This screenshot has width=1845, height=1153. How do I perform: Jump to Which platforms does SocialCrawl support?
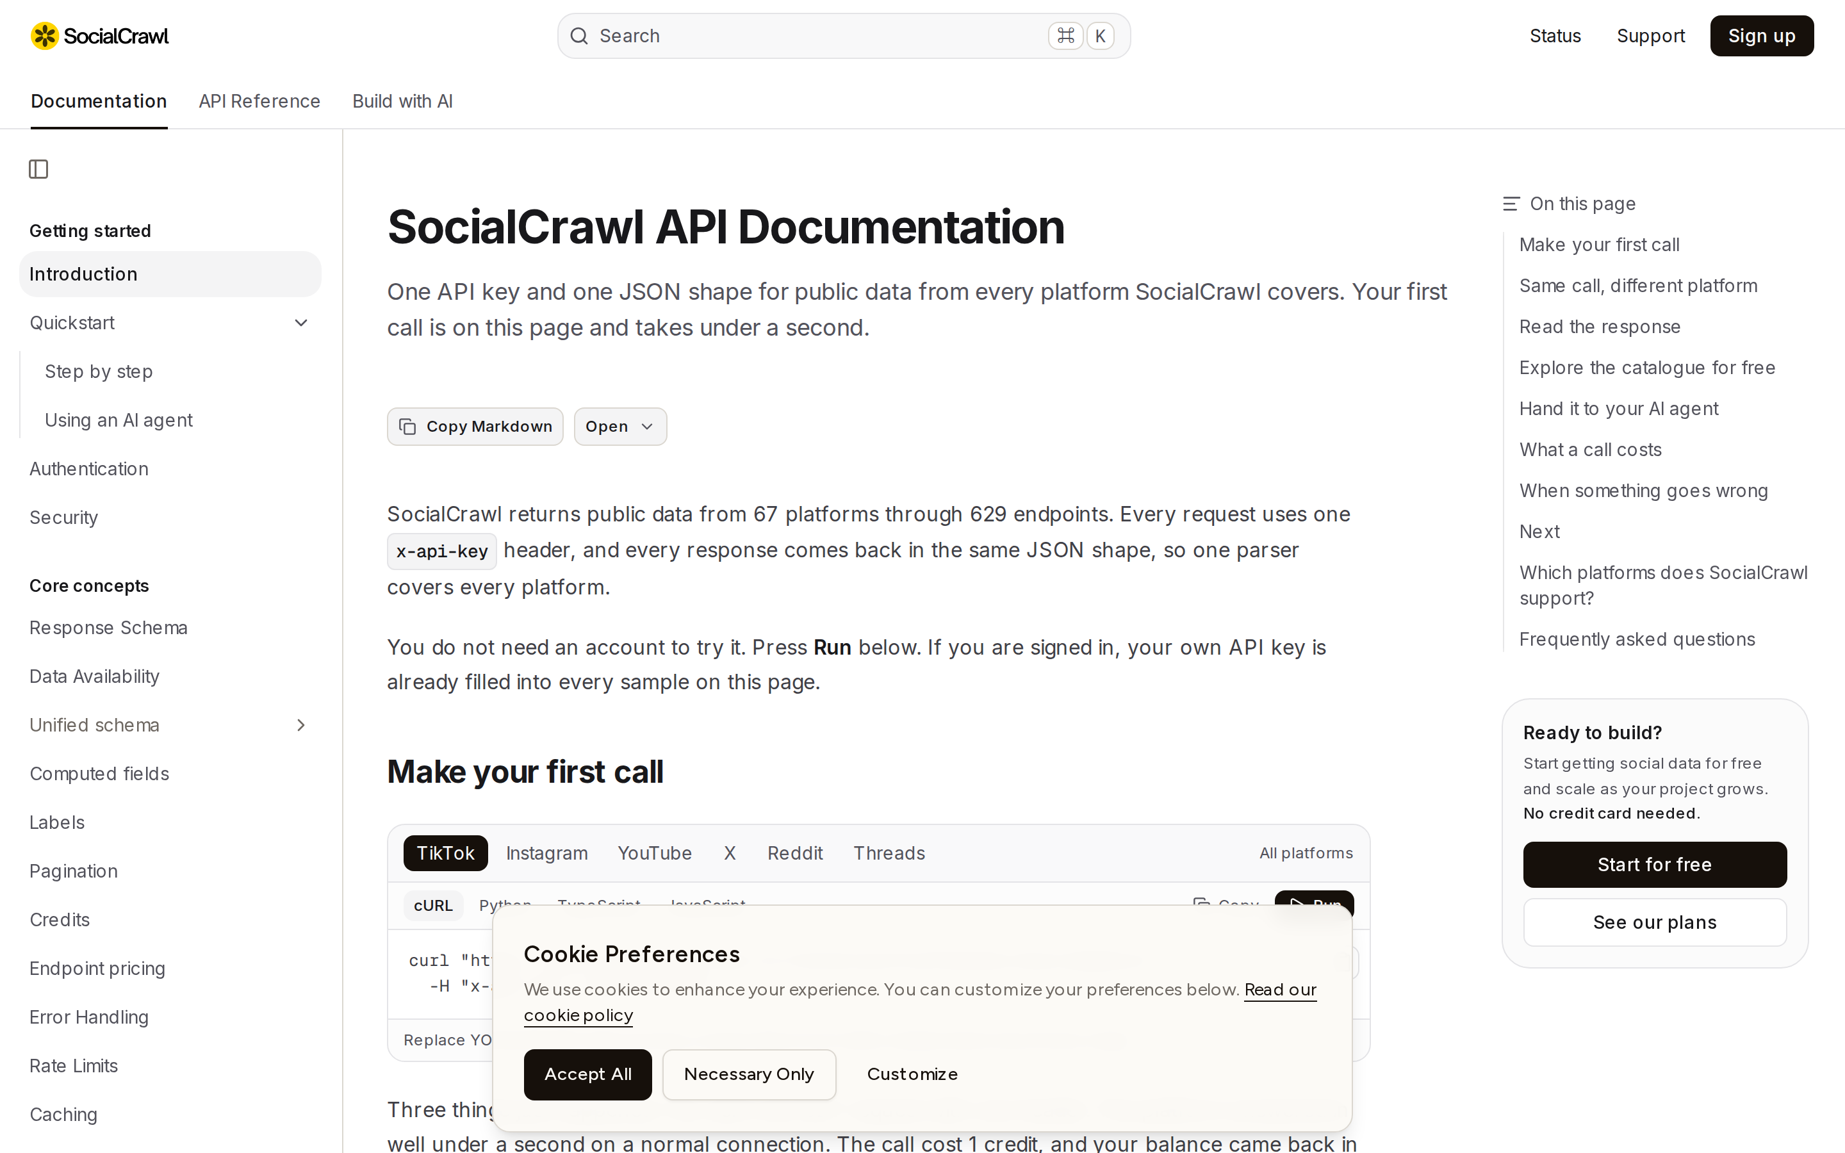point(1663,585)
